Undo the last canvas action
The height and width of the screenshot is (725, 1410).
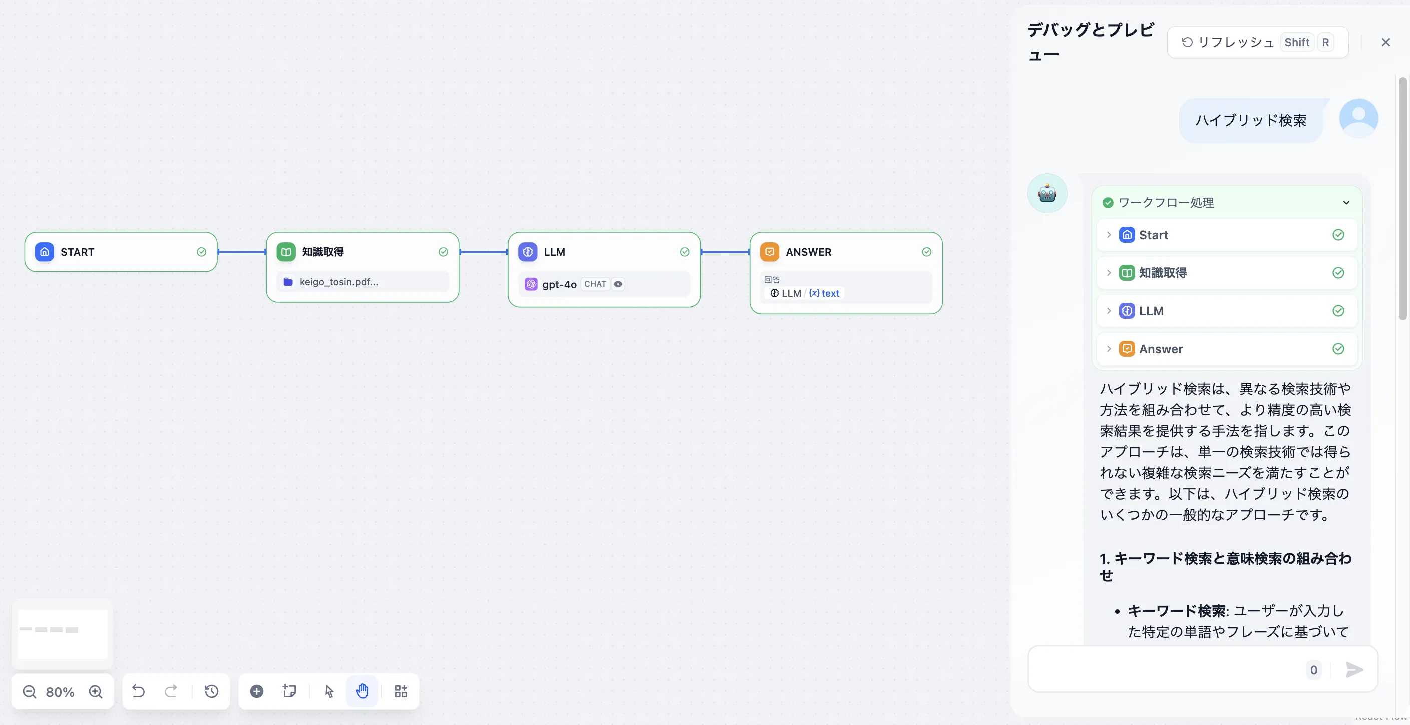click(x=139, y=691)
